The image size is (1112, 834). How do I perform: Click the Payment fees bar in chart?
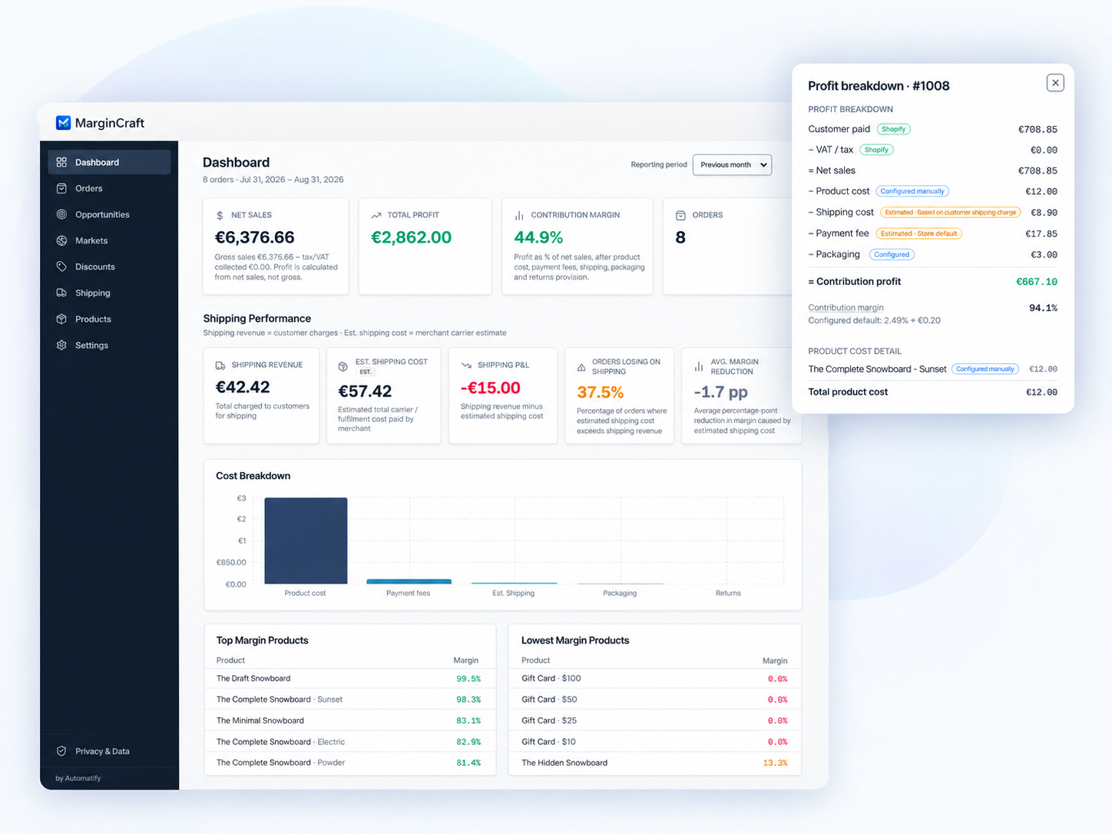409,581
